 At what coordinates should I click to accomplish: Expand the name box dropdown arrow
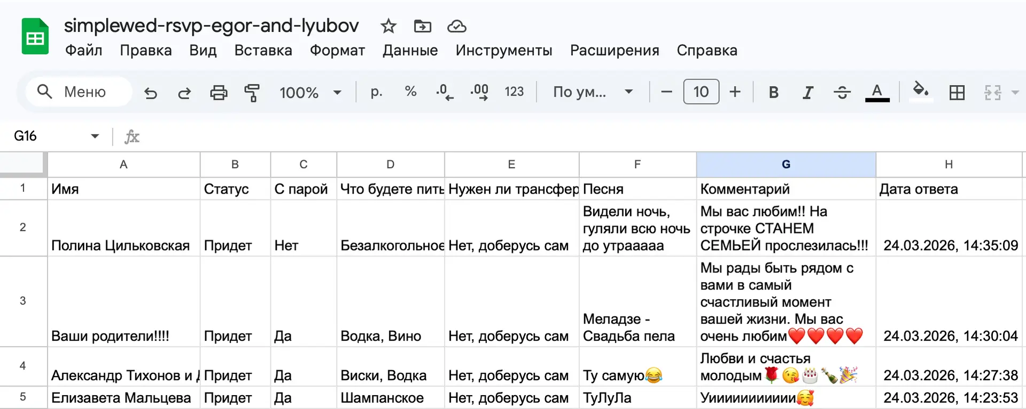coord(95,136)
